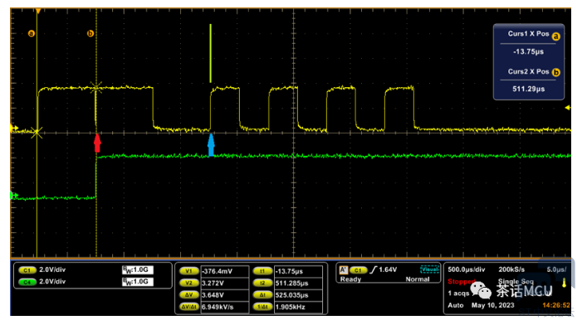Click the Curs2 X Pos value 511.29µs
Viewport: 582px width, 325px height.
pos(529,89)
